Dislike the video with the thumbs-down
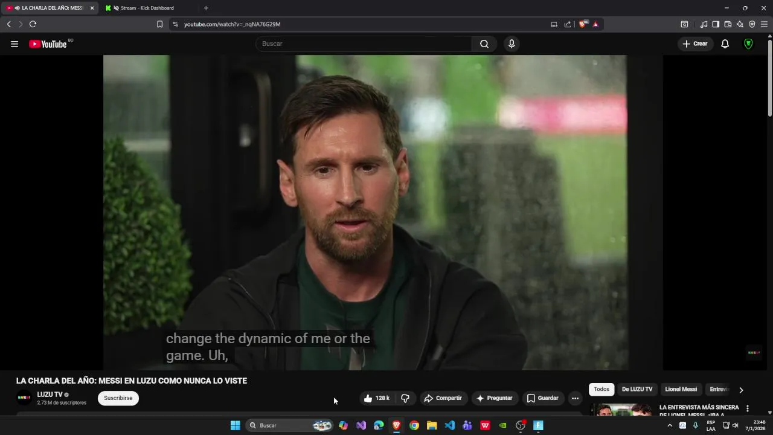 [x=405, y=398]
